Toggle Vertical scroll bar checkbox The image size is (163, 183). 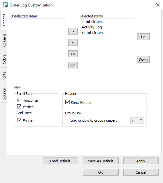click(19, 107)
